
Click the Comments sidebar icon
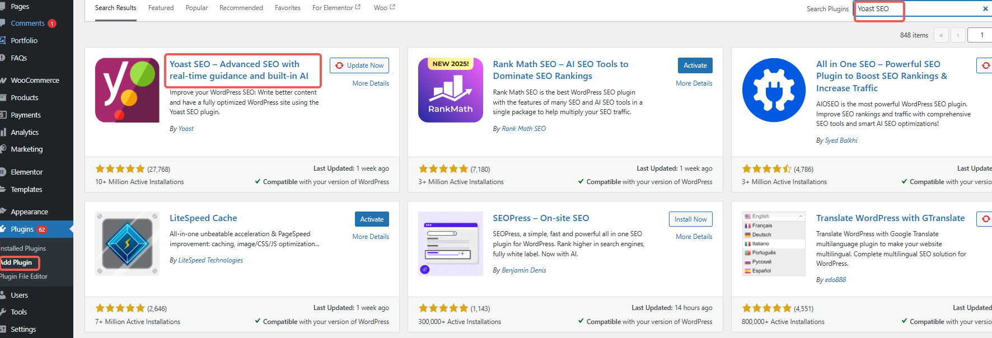[2, 24]
